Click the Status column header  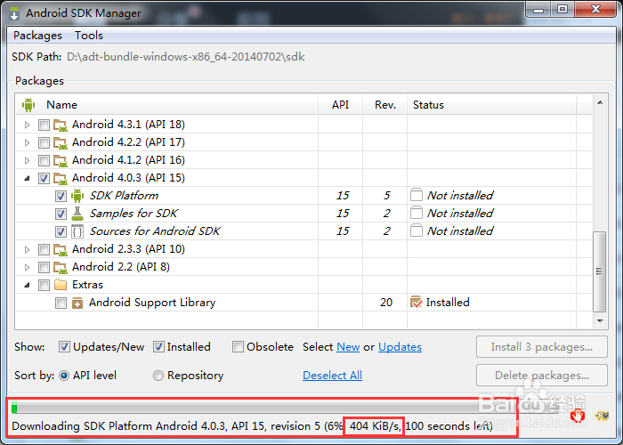point(492,105)
